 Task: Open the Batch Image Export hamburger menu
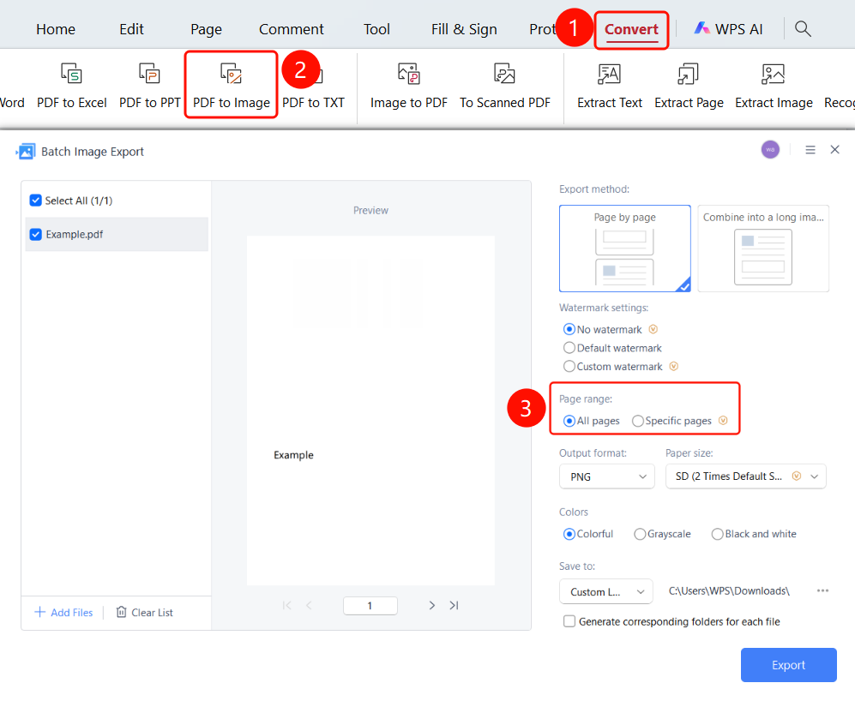pyautogui.click(x=810, y=149)
